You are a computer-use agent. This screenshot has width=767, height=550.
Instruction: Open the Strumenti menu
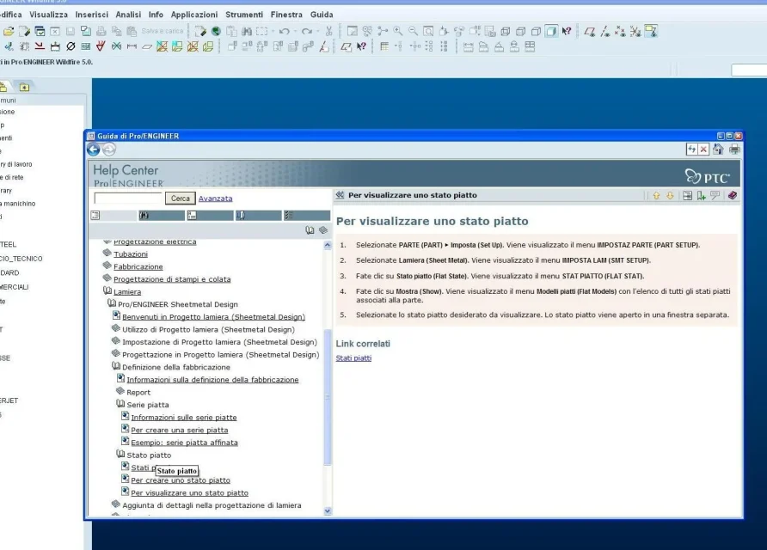pyautogui.click(x=244, y=15)
